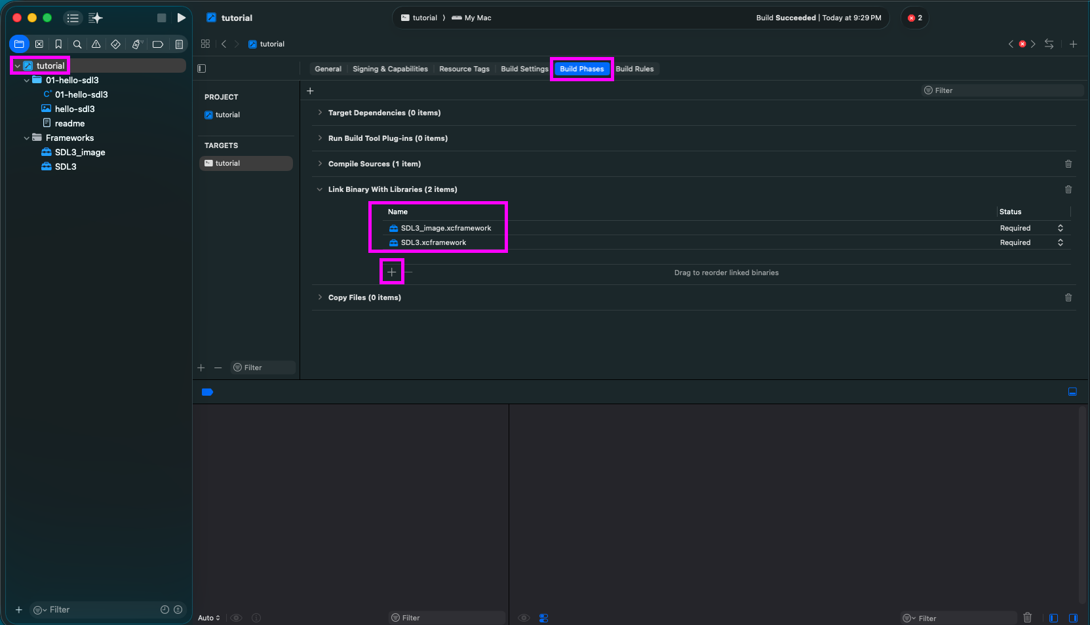Click the red error badge showing 2
1090x625 pixels.
(915, 18)
